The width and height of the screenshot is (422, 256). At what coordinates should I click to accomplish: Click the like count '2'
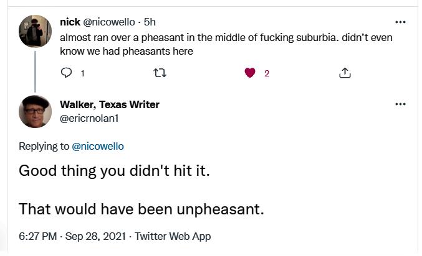(267, 73)
